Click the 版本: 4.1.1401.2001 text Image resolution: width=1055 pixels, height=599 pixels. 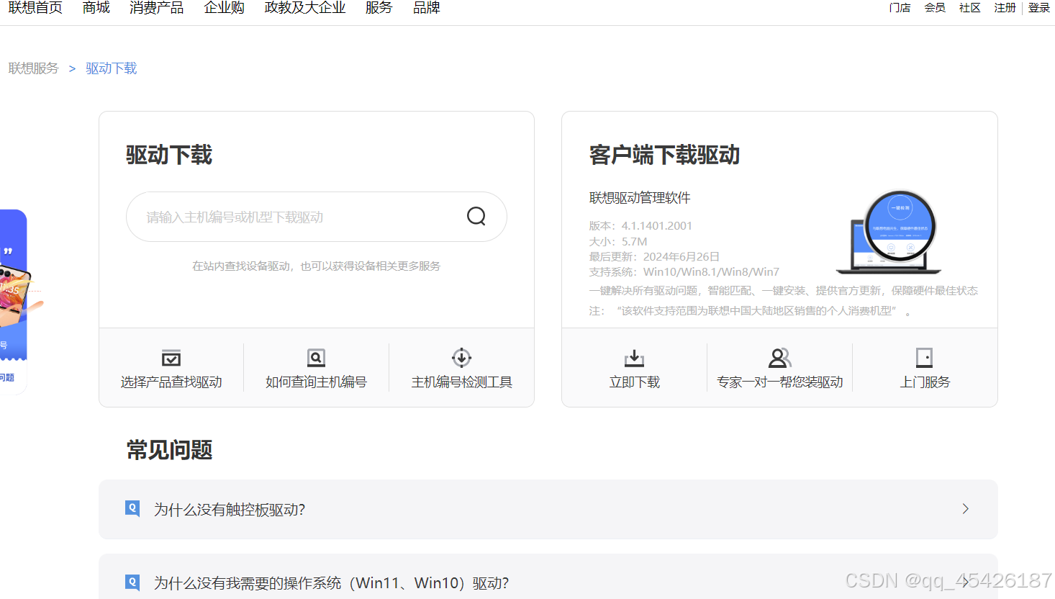pos(640,225)
